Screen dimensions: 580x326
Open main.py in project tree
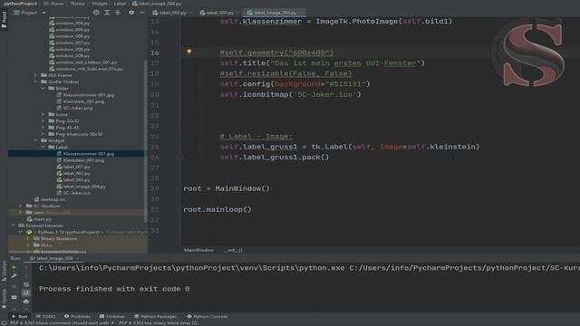tap(43, 219)
